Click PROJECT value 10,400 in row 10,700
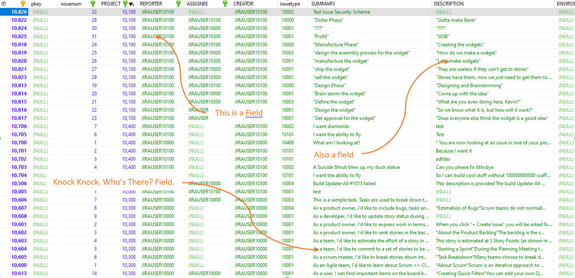Screen dimensions: 575x278 tap(129, 143)
